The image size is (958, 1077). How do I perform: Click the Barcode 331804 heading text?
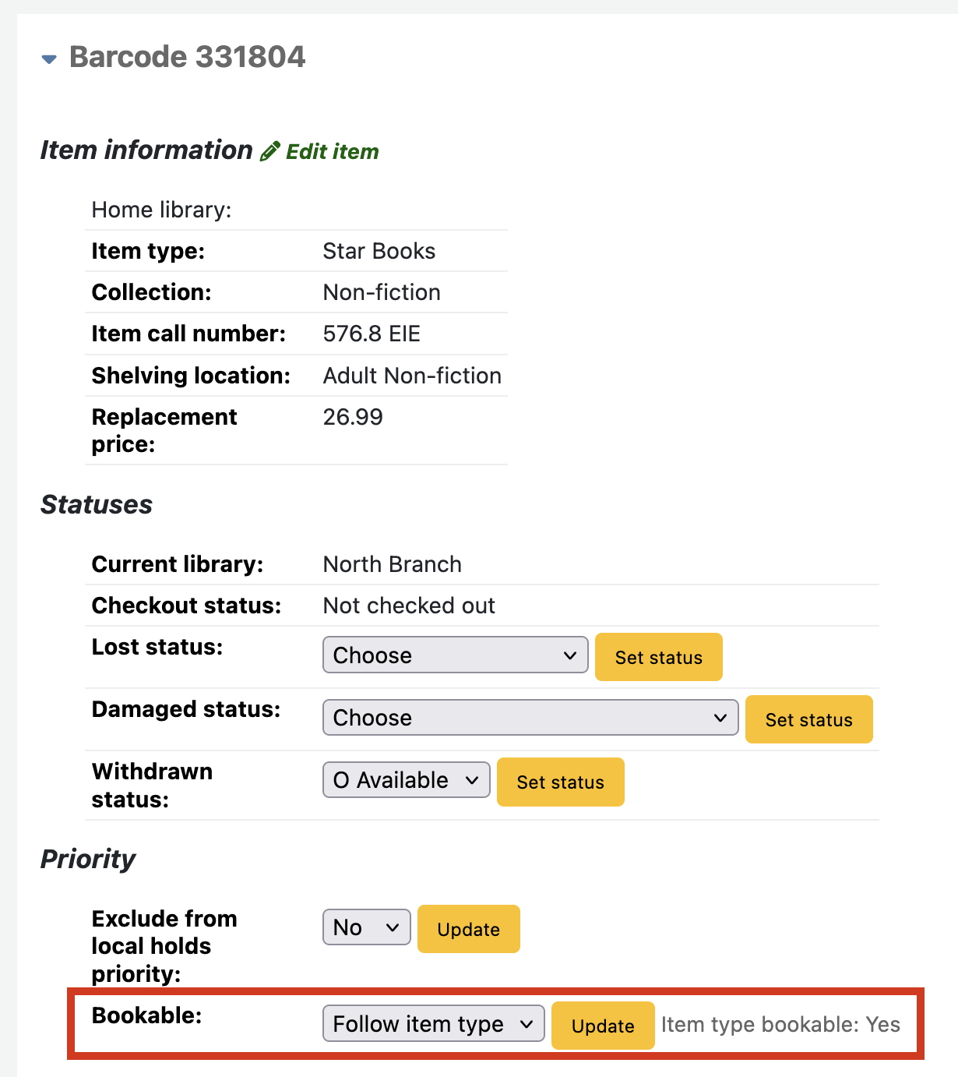click(x=187, y=57)
